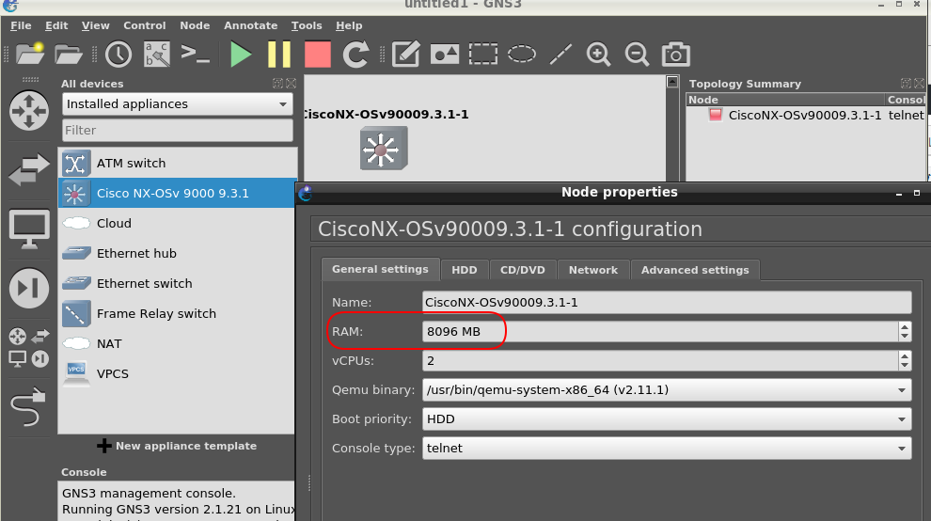Click the vCPUs value field
Image resolution: width=931 pixels, height=521 pixels.
[x=660, y=360]
